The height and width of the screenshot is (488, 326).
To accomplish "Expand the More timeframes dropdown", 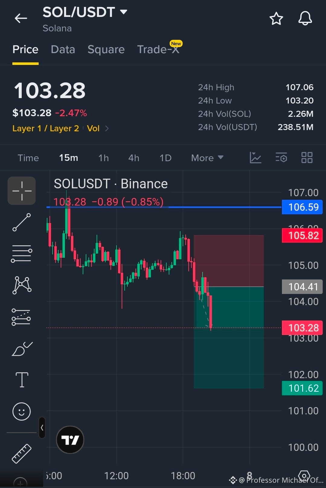I will click(207, 158).
